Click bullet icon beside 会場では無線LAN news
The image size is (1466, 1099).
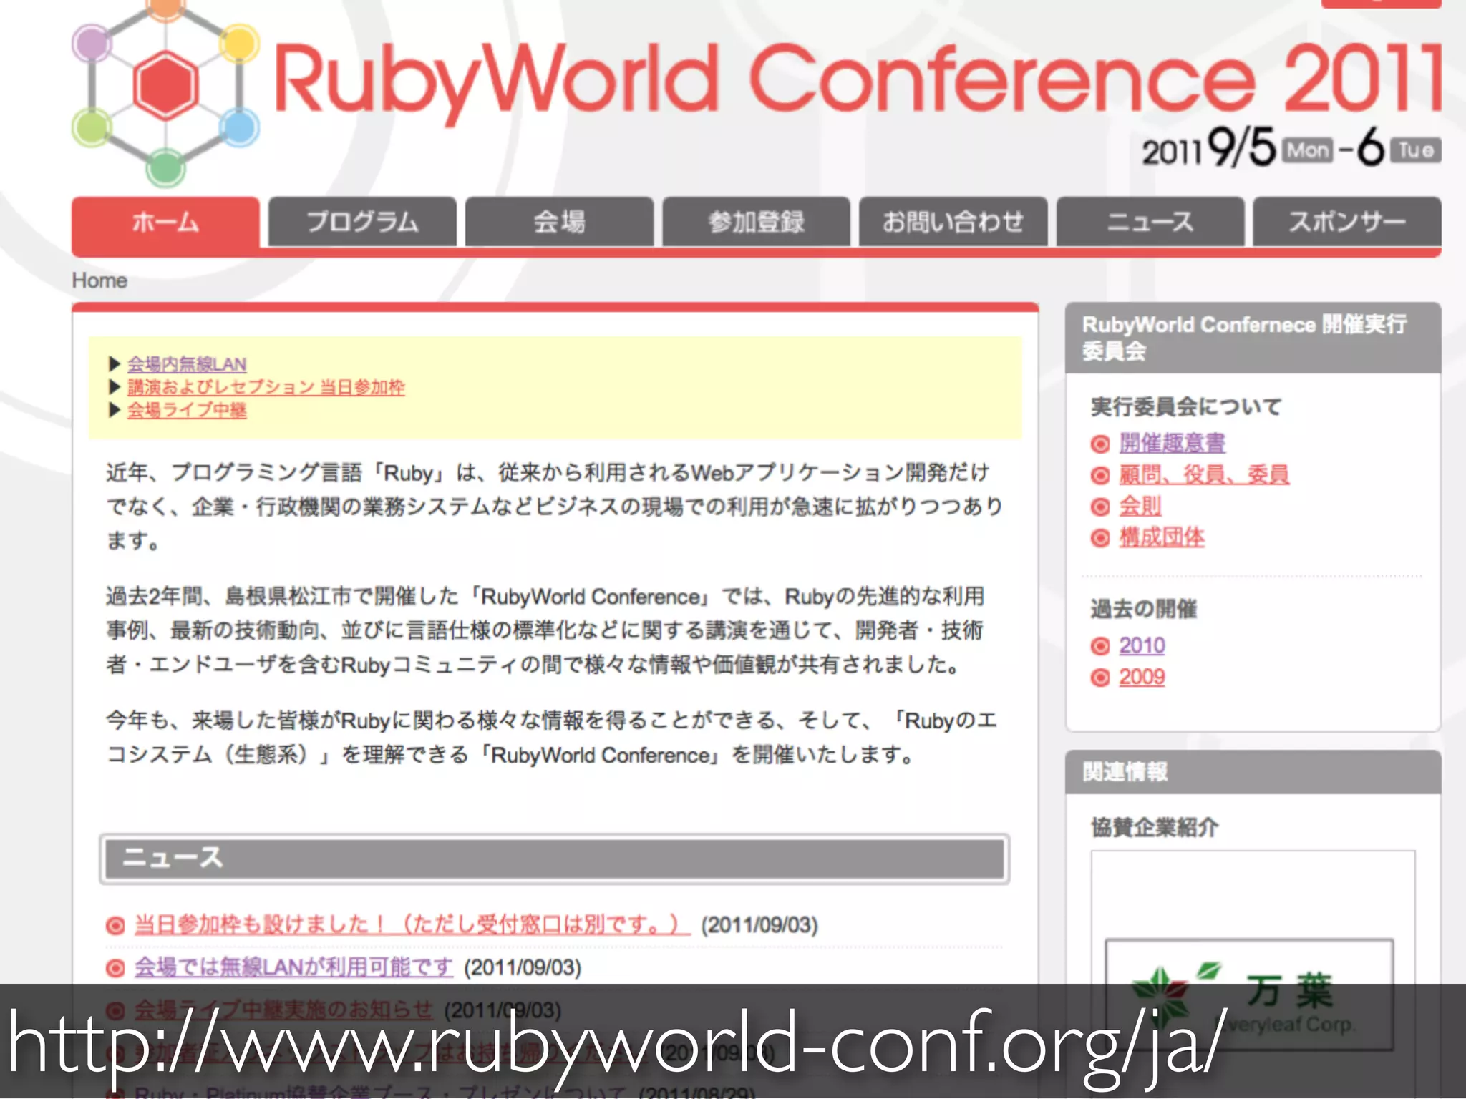pos(115,969)
